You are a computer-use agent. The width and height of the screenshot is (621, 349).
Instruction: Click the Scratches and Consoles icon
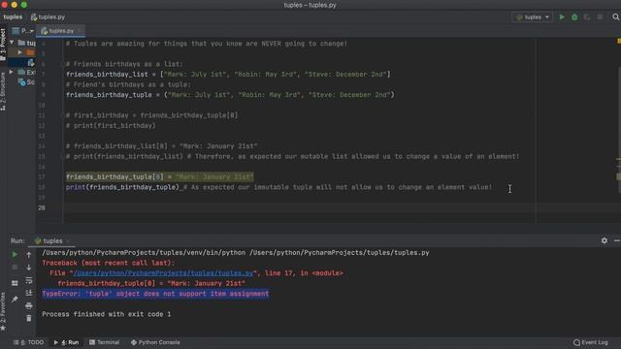21,82
